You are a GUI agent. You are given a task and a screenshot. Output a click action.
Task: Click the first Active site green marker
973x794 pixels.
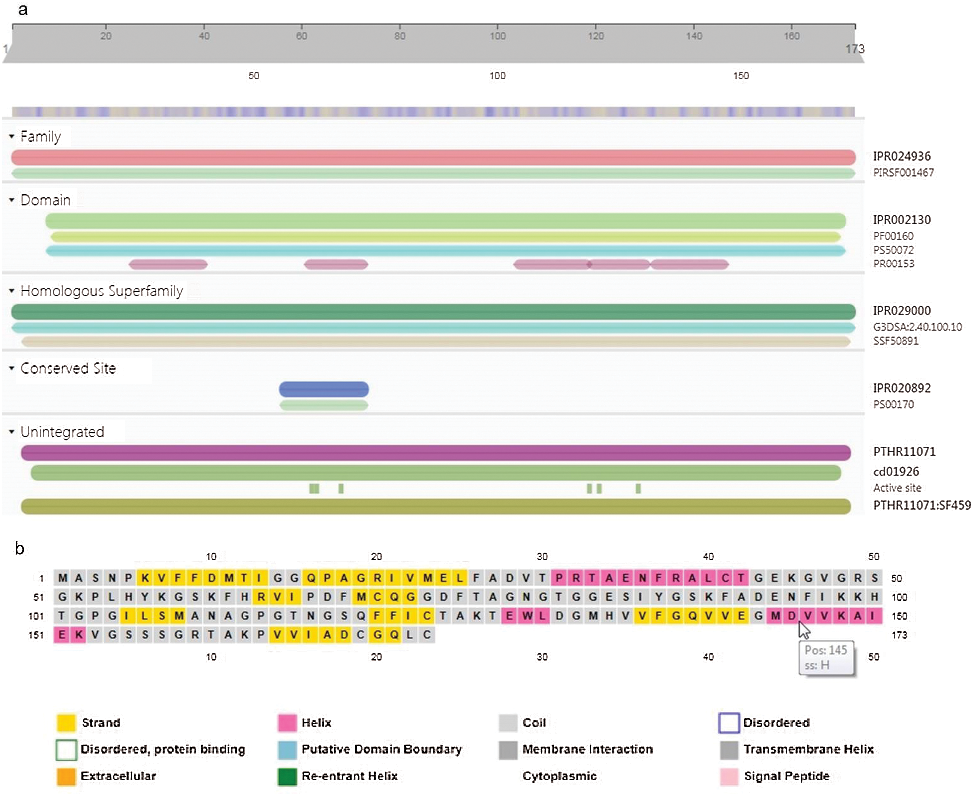(x=314, y=488)
